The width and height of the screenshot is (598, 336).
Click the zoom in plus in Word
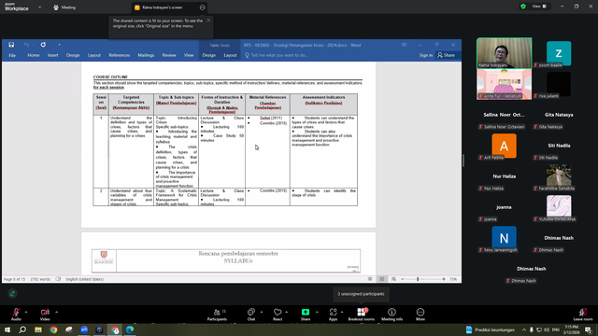444,279
